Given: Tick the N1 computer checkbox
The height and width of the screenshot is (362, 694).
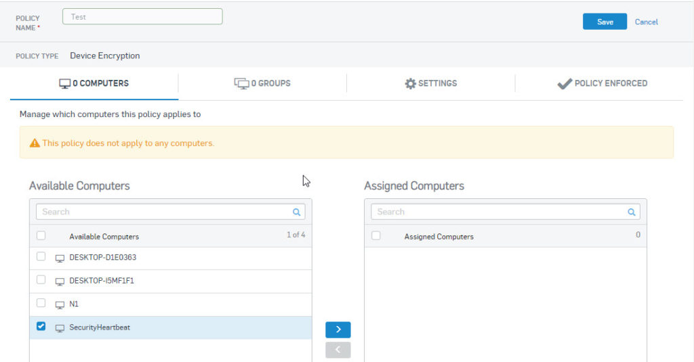Looking at the screenshot, I should click(x=41, y=302).
